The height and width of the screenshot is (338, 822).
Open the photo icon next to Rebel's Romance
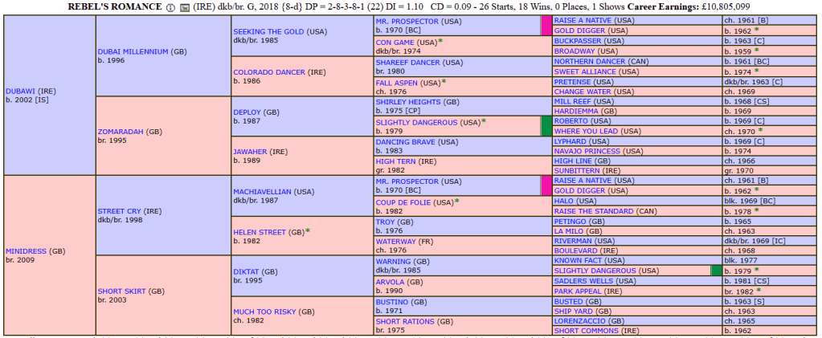click(x=184, y=7)
